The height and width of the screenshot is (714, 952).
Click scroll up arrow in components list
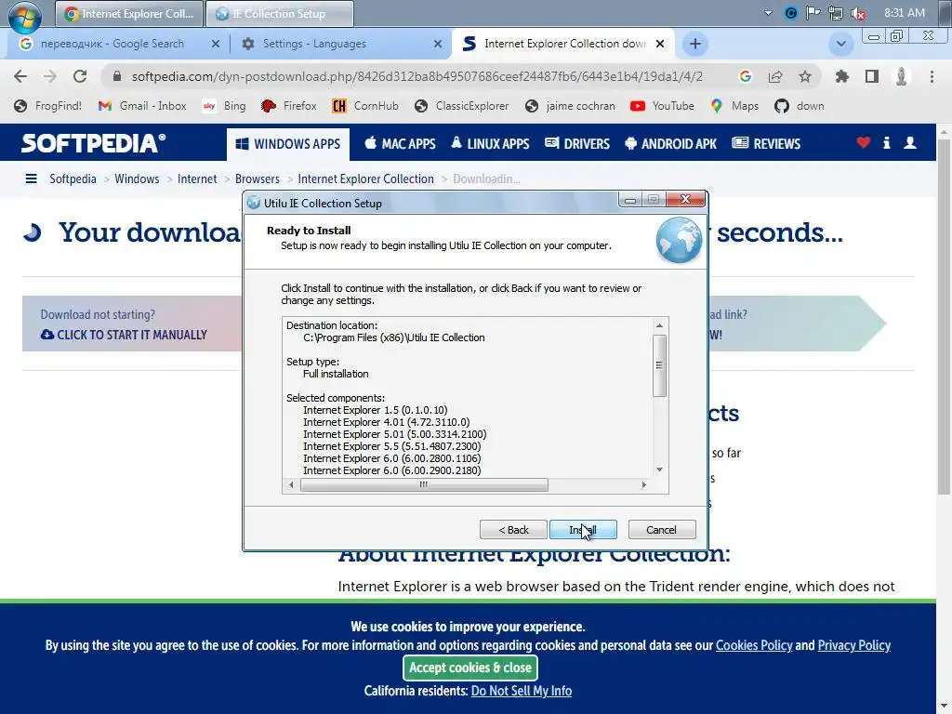coord(659,325)
